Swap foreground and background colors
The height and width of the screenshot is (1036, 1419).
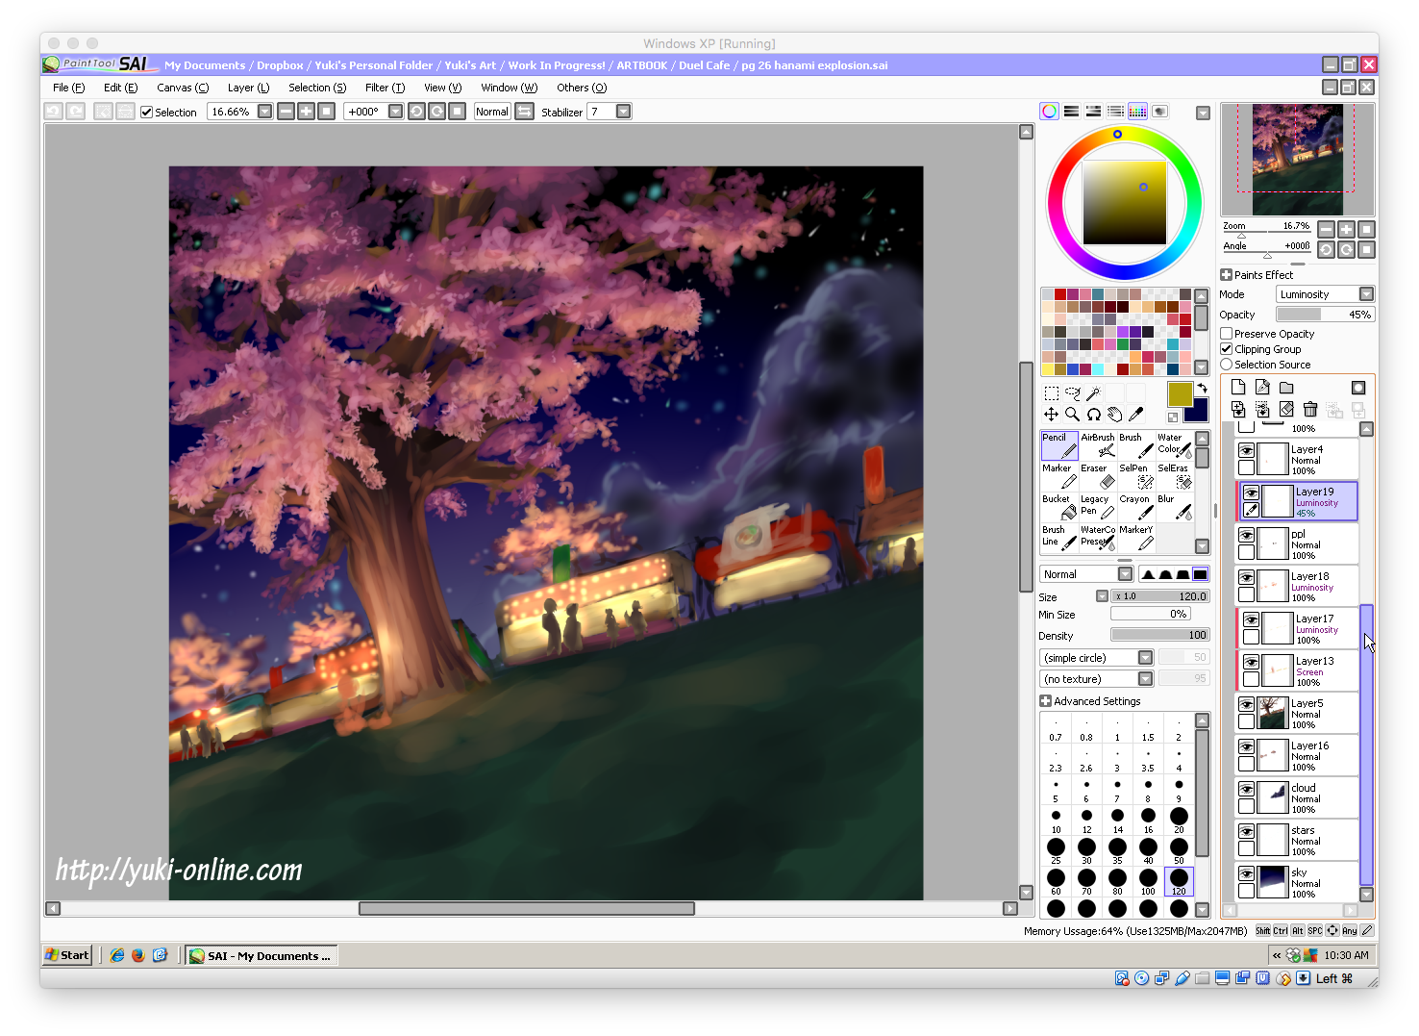tap(1202, 389)
